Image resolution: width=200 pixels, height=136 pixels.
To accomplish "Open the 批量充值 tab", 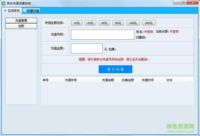I will [31, 11].
